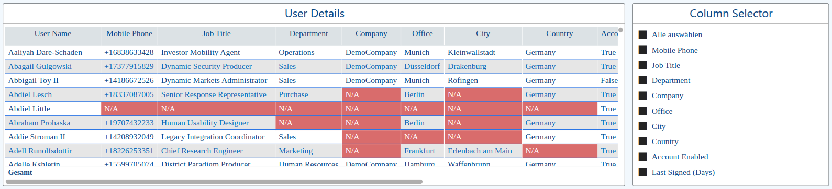Toggle the City column checkbox
832x189 pixels.
(x=642, y=126)
